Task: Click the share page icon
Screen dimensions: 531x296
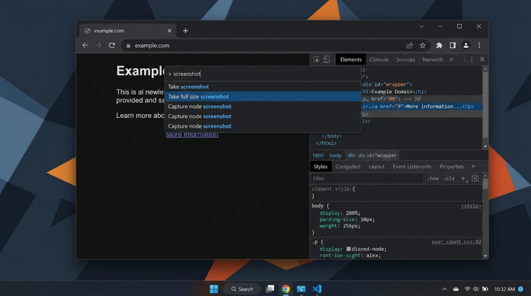Action: coord(410,46)
